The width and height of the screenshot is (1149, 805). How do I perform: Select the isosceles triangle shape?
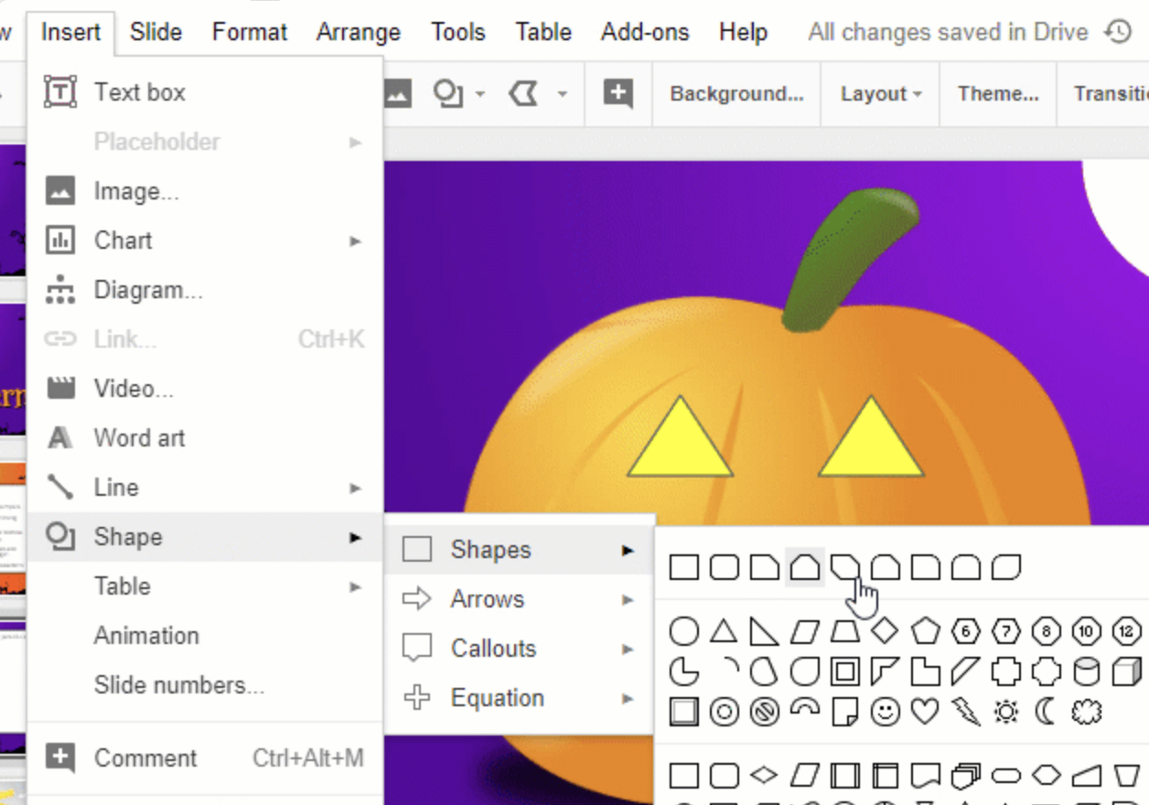click(x=725, y=631)
